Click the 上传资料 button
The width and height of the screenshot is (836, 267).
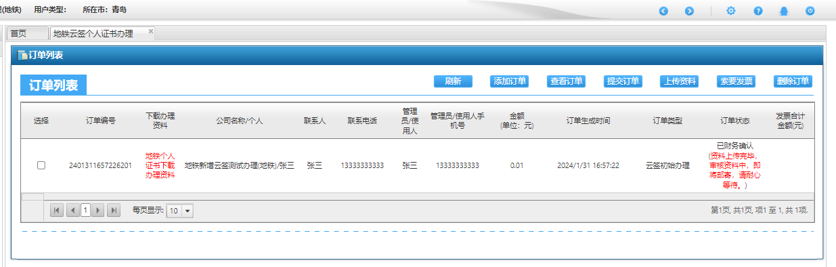tap(680, 81)
